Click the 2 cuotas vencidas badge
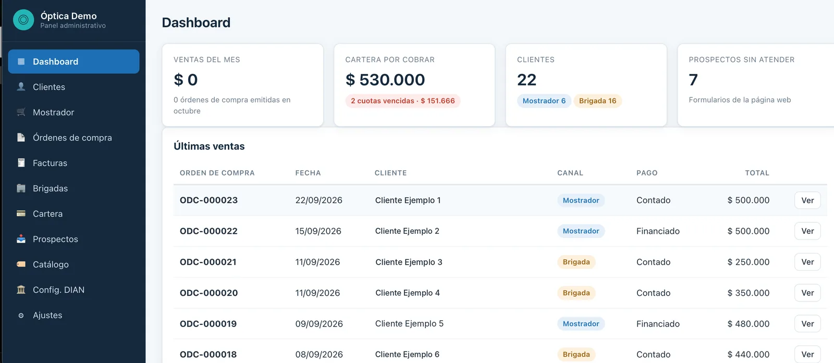This screenshot has height=363, width=834. (x=403, y=101)
